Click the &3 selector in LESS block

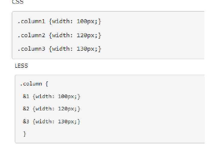[x=26, y=121]
